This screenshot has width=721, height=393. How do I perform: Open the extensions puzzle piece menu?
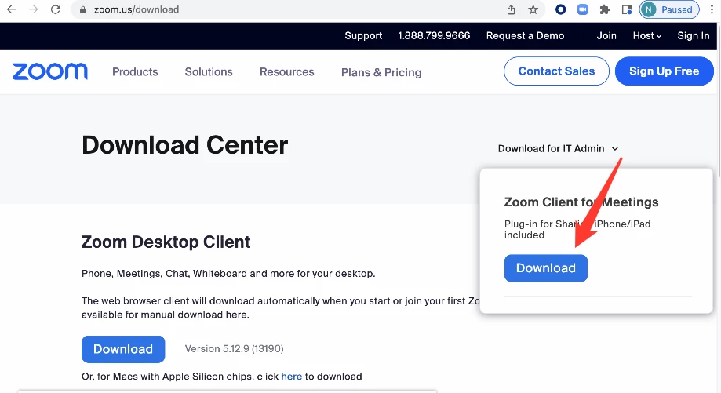[x=605, y=9]
